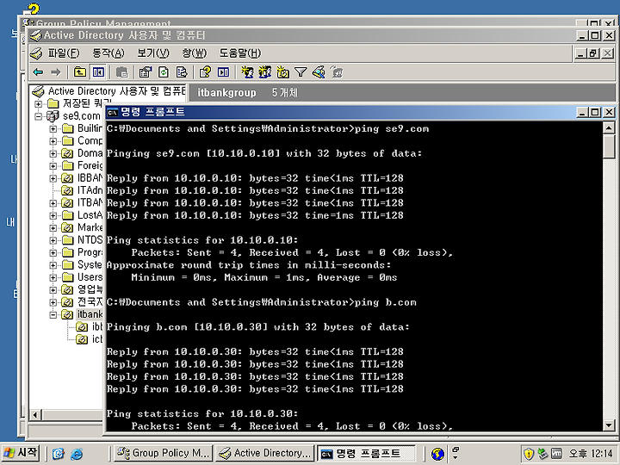Select the ITAdmin OU tree item

click(x=90, y=190)
